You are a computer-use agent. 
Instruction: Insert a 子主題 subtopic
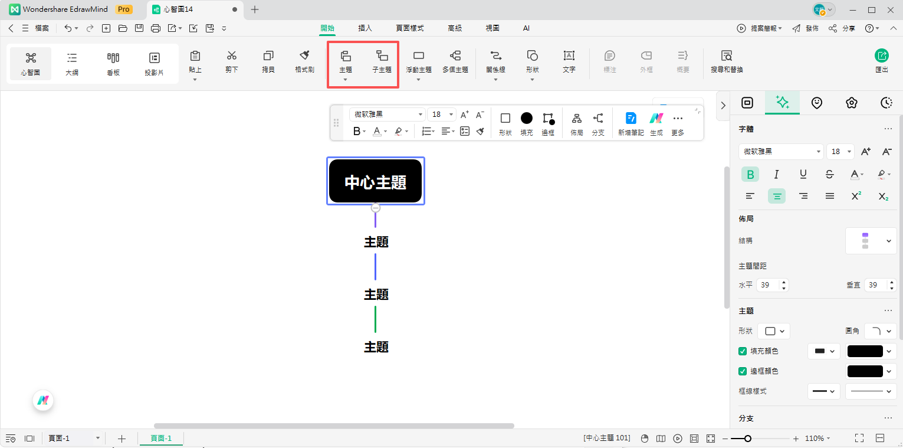coord(381,63)
